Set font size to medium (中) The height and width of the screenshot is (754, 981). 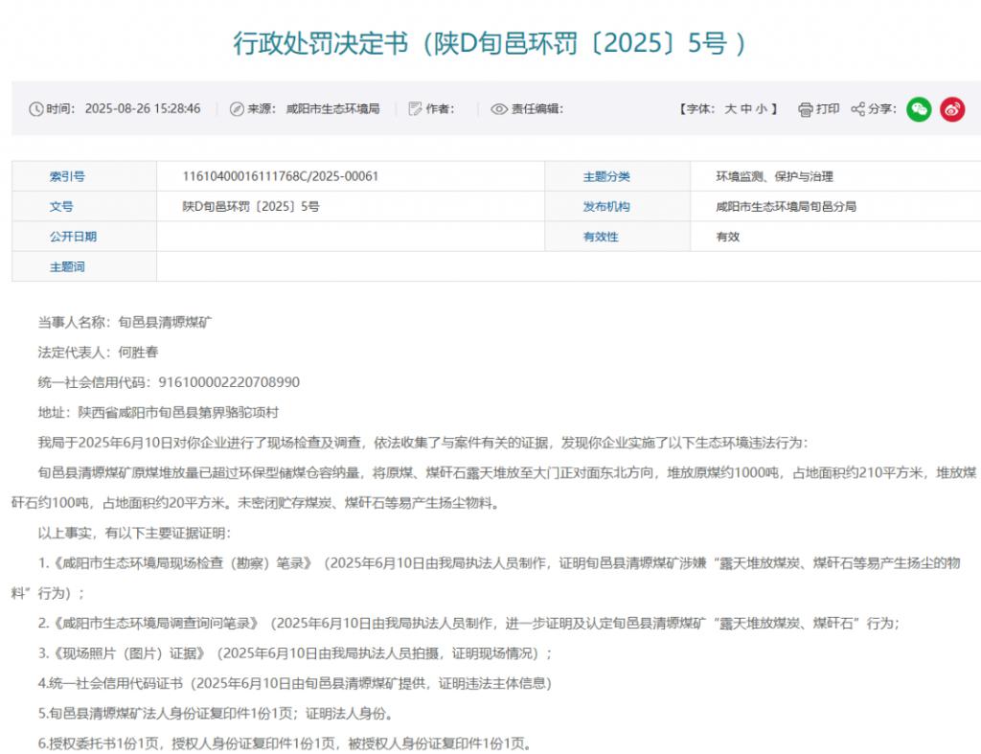(x=745, y=109)
